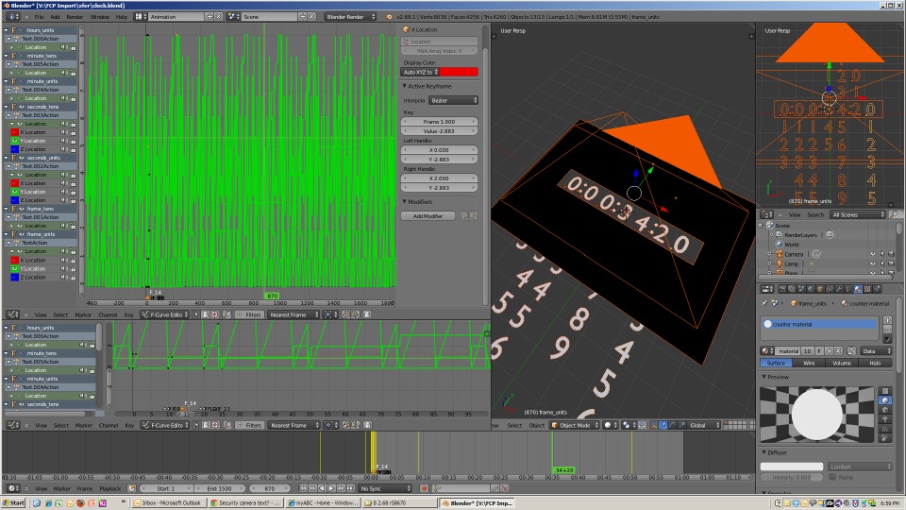Viewport: 906px width, 510px height.
Task: Toggle Camera renderability icon in outliner
Action: [x=892, y=254]
